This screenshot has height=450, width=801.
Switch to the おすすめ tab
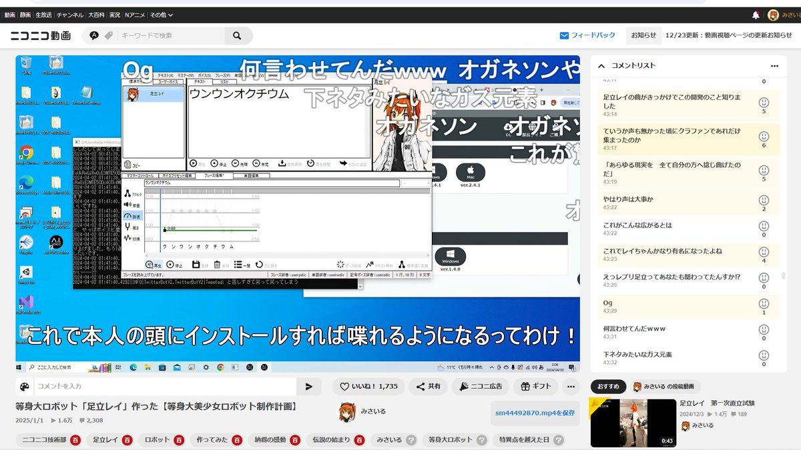609,387
